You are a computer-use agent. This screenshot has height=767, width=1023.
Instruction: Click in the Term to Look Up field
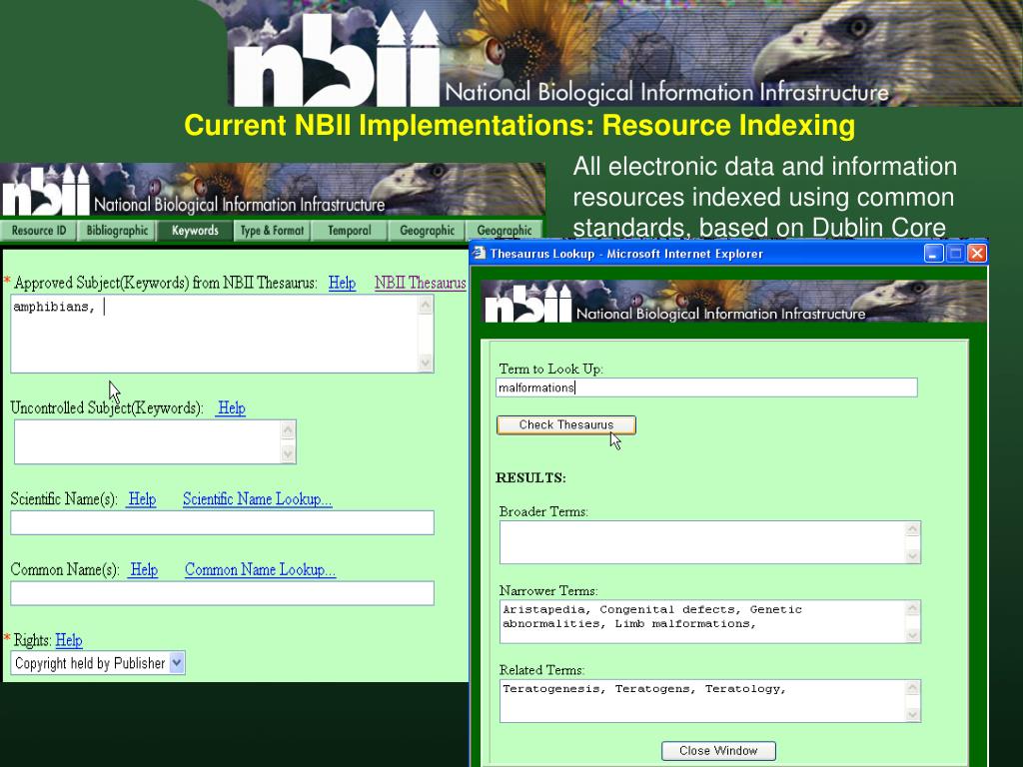[706, 387]
